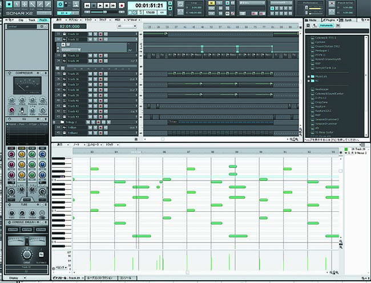
Task: Expand the NI plugin folder
Action: click(309, 81)
